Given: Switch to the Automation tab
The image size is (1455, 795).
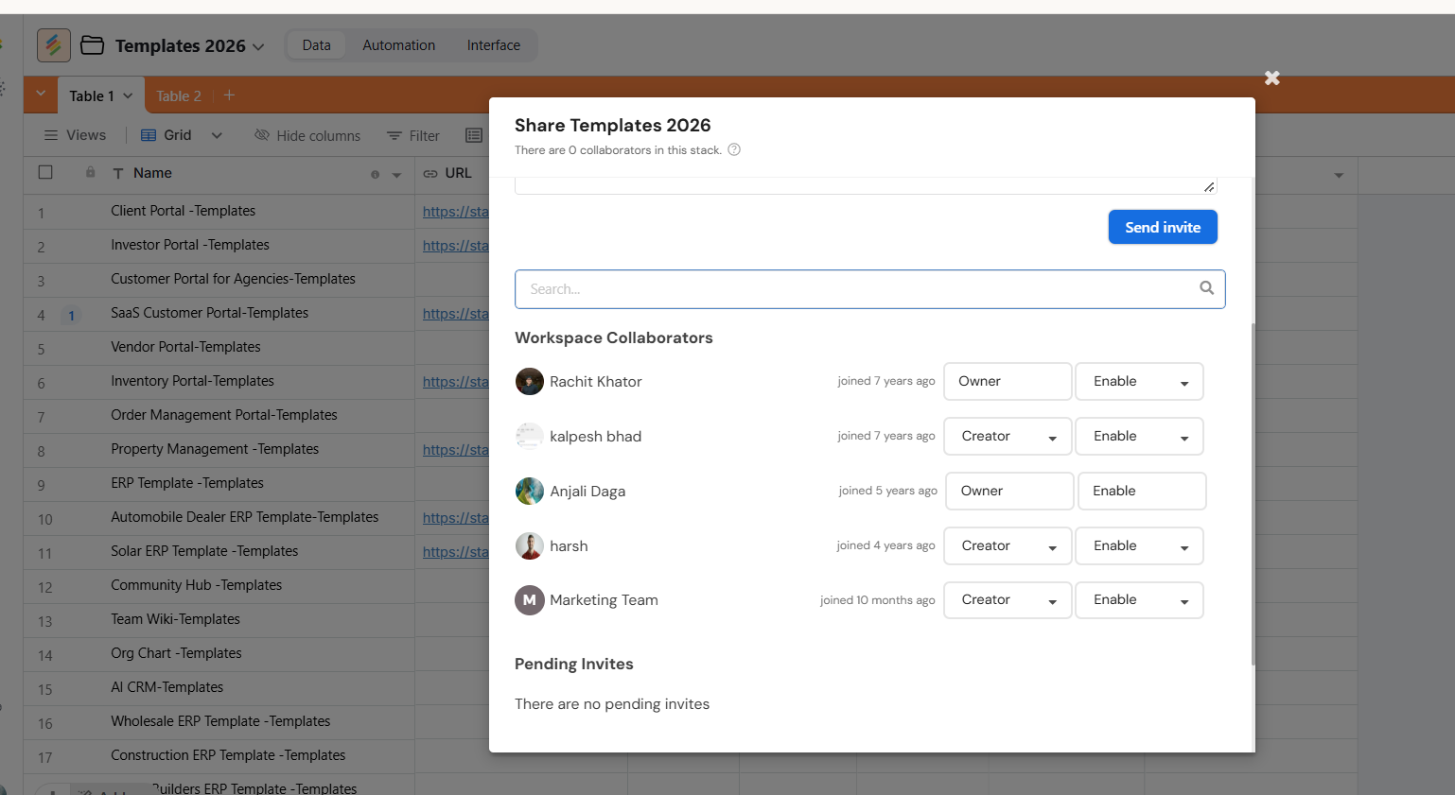Looking at the screenshot, I should 399,45.
